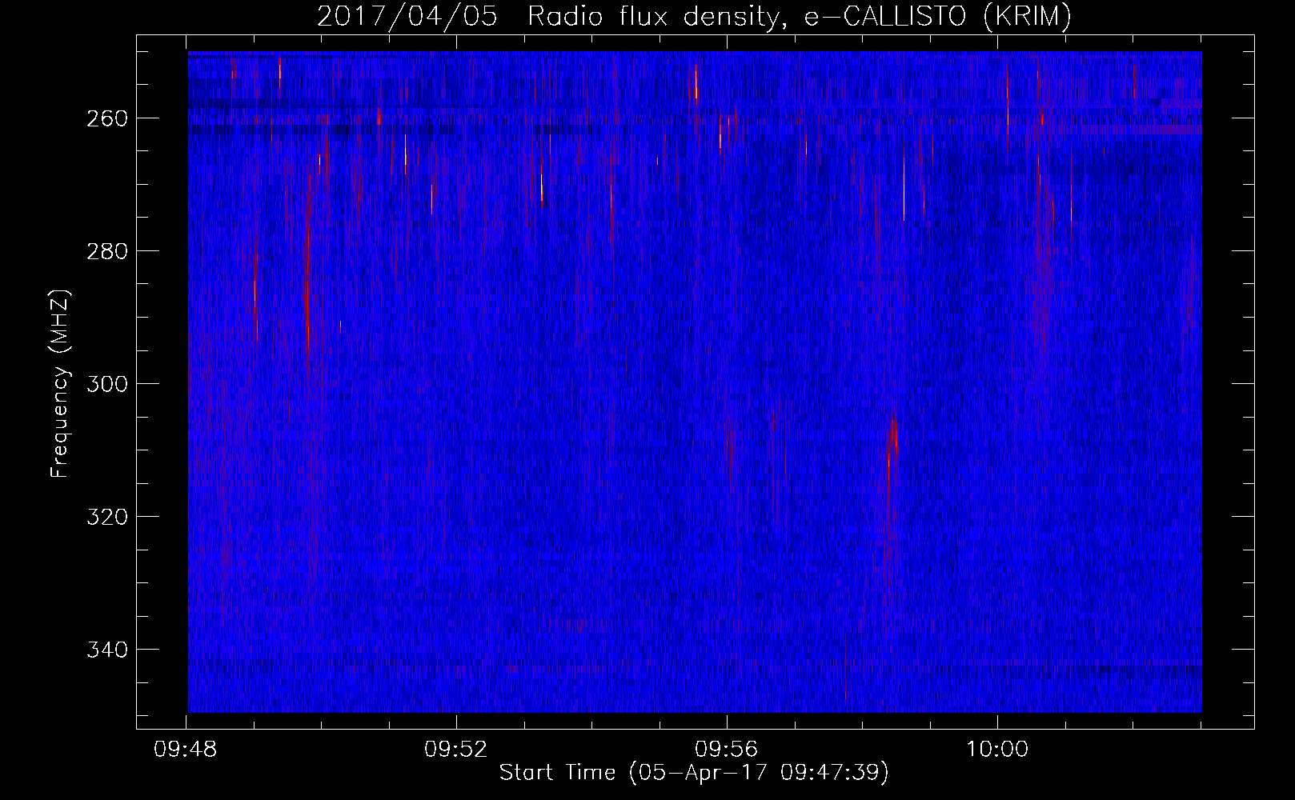This screenshot has width=1295, height=800.
Task: Click the 260 frequency tick label
Action: [106, 118]
